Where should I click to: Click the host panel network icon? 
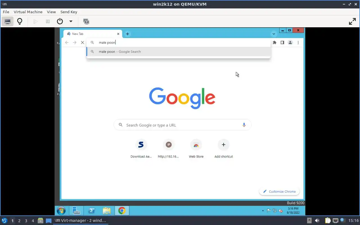[x=335, y=220]
